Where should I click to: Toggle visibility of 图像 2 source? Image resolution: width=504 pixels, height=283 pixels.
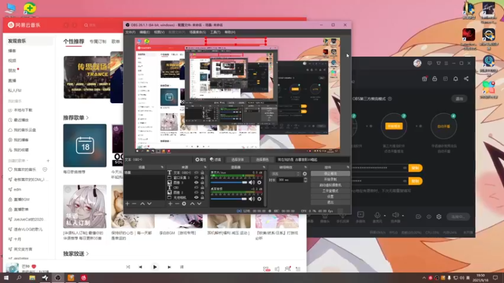point(196,192)
